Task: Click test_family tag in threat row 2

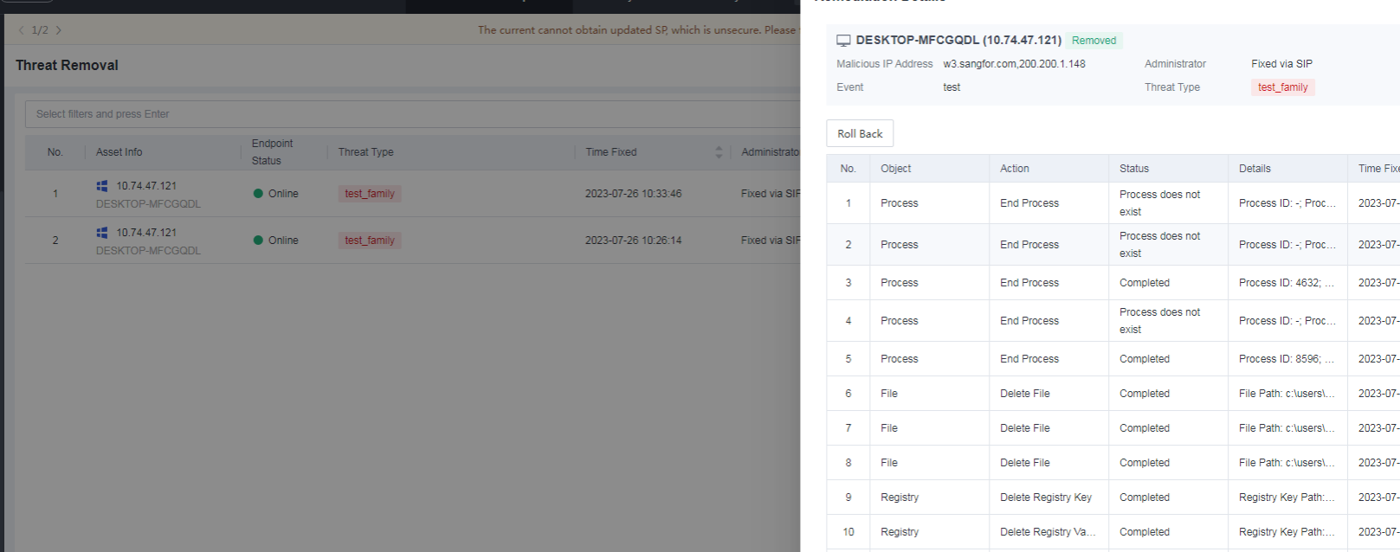Action: click(370, 241)
